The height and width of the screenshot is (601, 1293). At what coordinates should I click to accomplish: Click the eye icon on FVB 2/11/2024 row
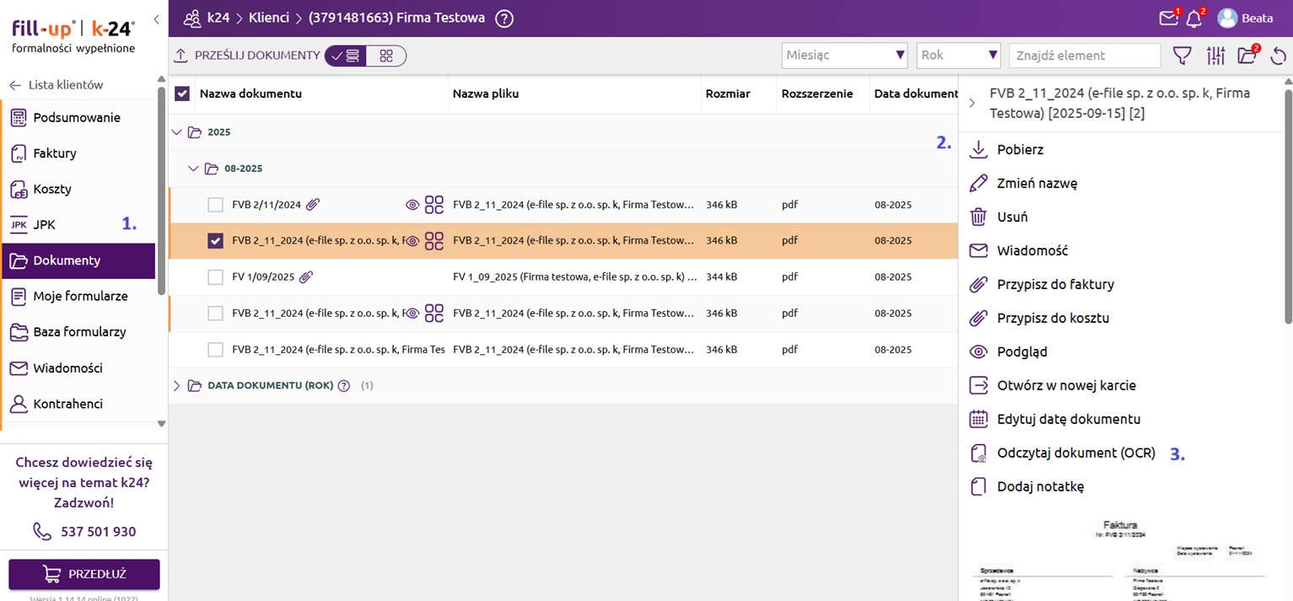(412, 204)
